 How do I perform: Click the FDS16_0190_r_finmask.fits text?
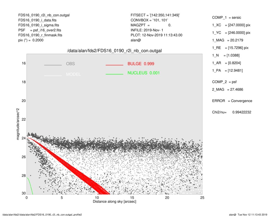tap(40, 35)
